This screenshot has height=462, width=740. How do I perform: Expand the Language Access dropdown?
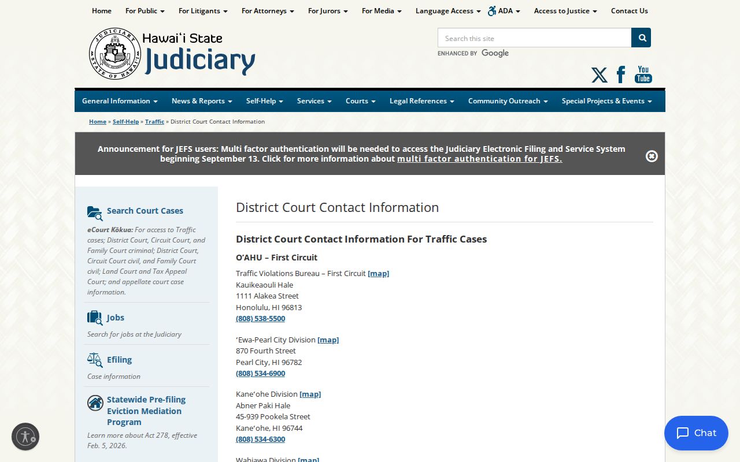tap(448, 11)
